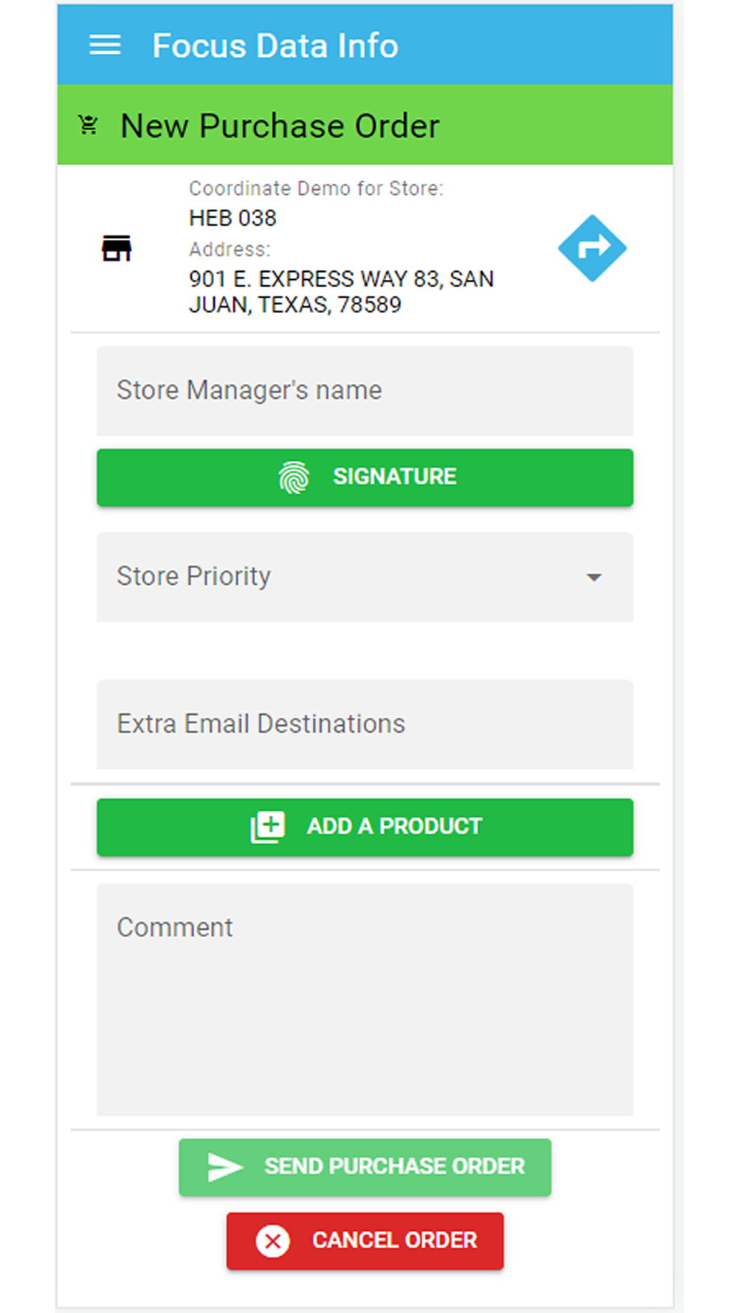The width and height of the screenshot is (738, 1313).
Task: Tap the SIGNATURE button
Action: [365, 477]
